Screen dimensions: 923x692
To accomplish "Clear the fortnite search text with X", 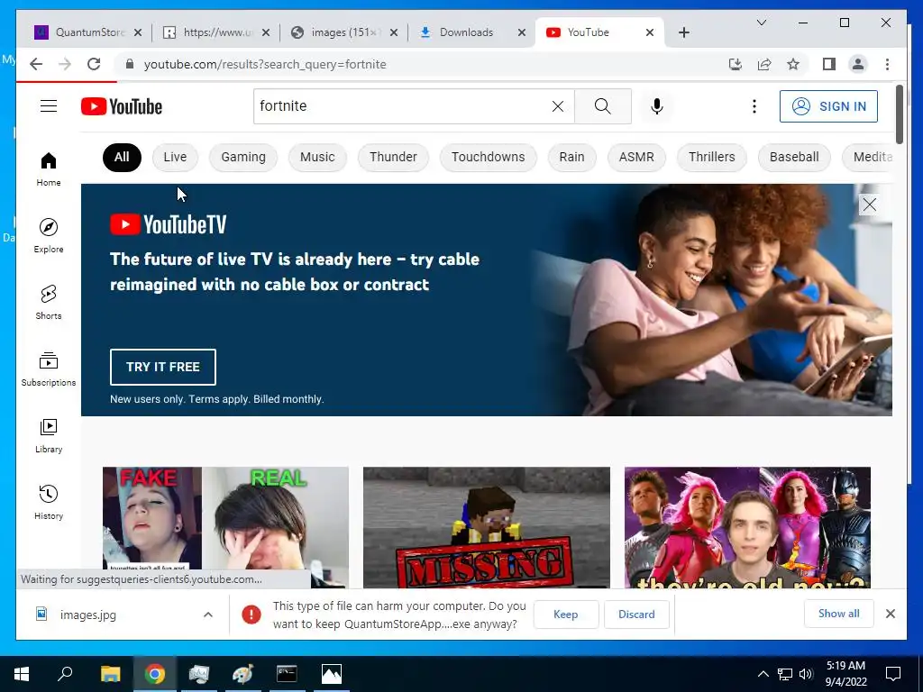I will pos(557,106).
